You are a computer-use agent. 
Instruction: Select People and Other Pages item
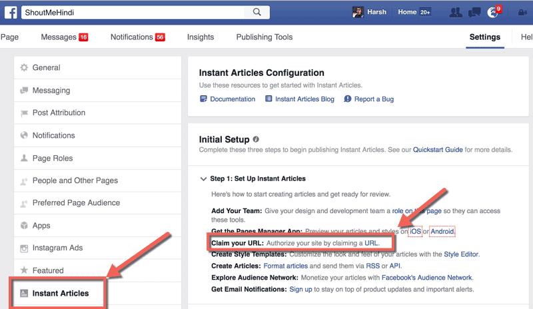point(97,180)
